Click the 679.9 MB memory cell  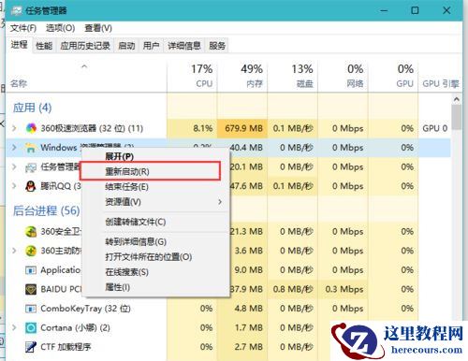[242, 128]
